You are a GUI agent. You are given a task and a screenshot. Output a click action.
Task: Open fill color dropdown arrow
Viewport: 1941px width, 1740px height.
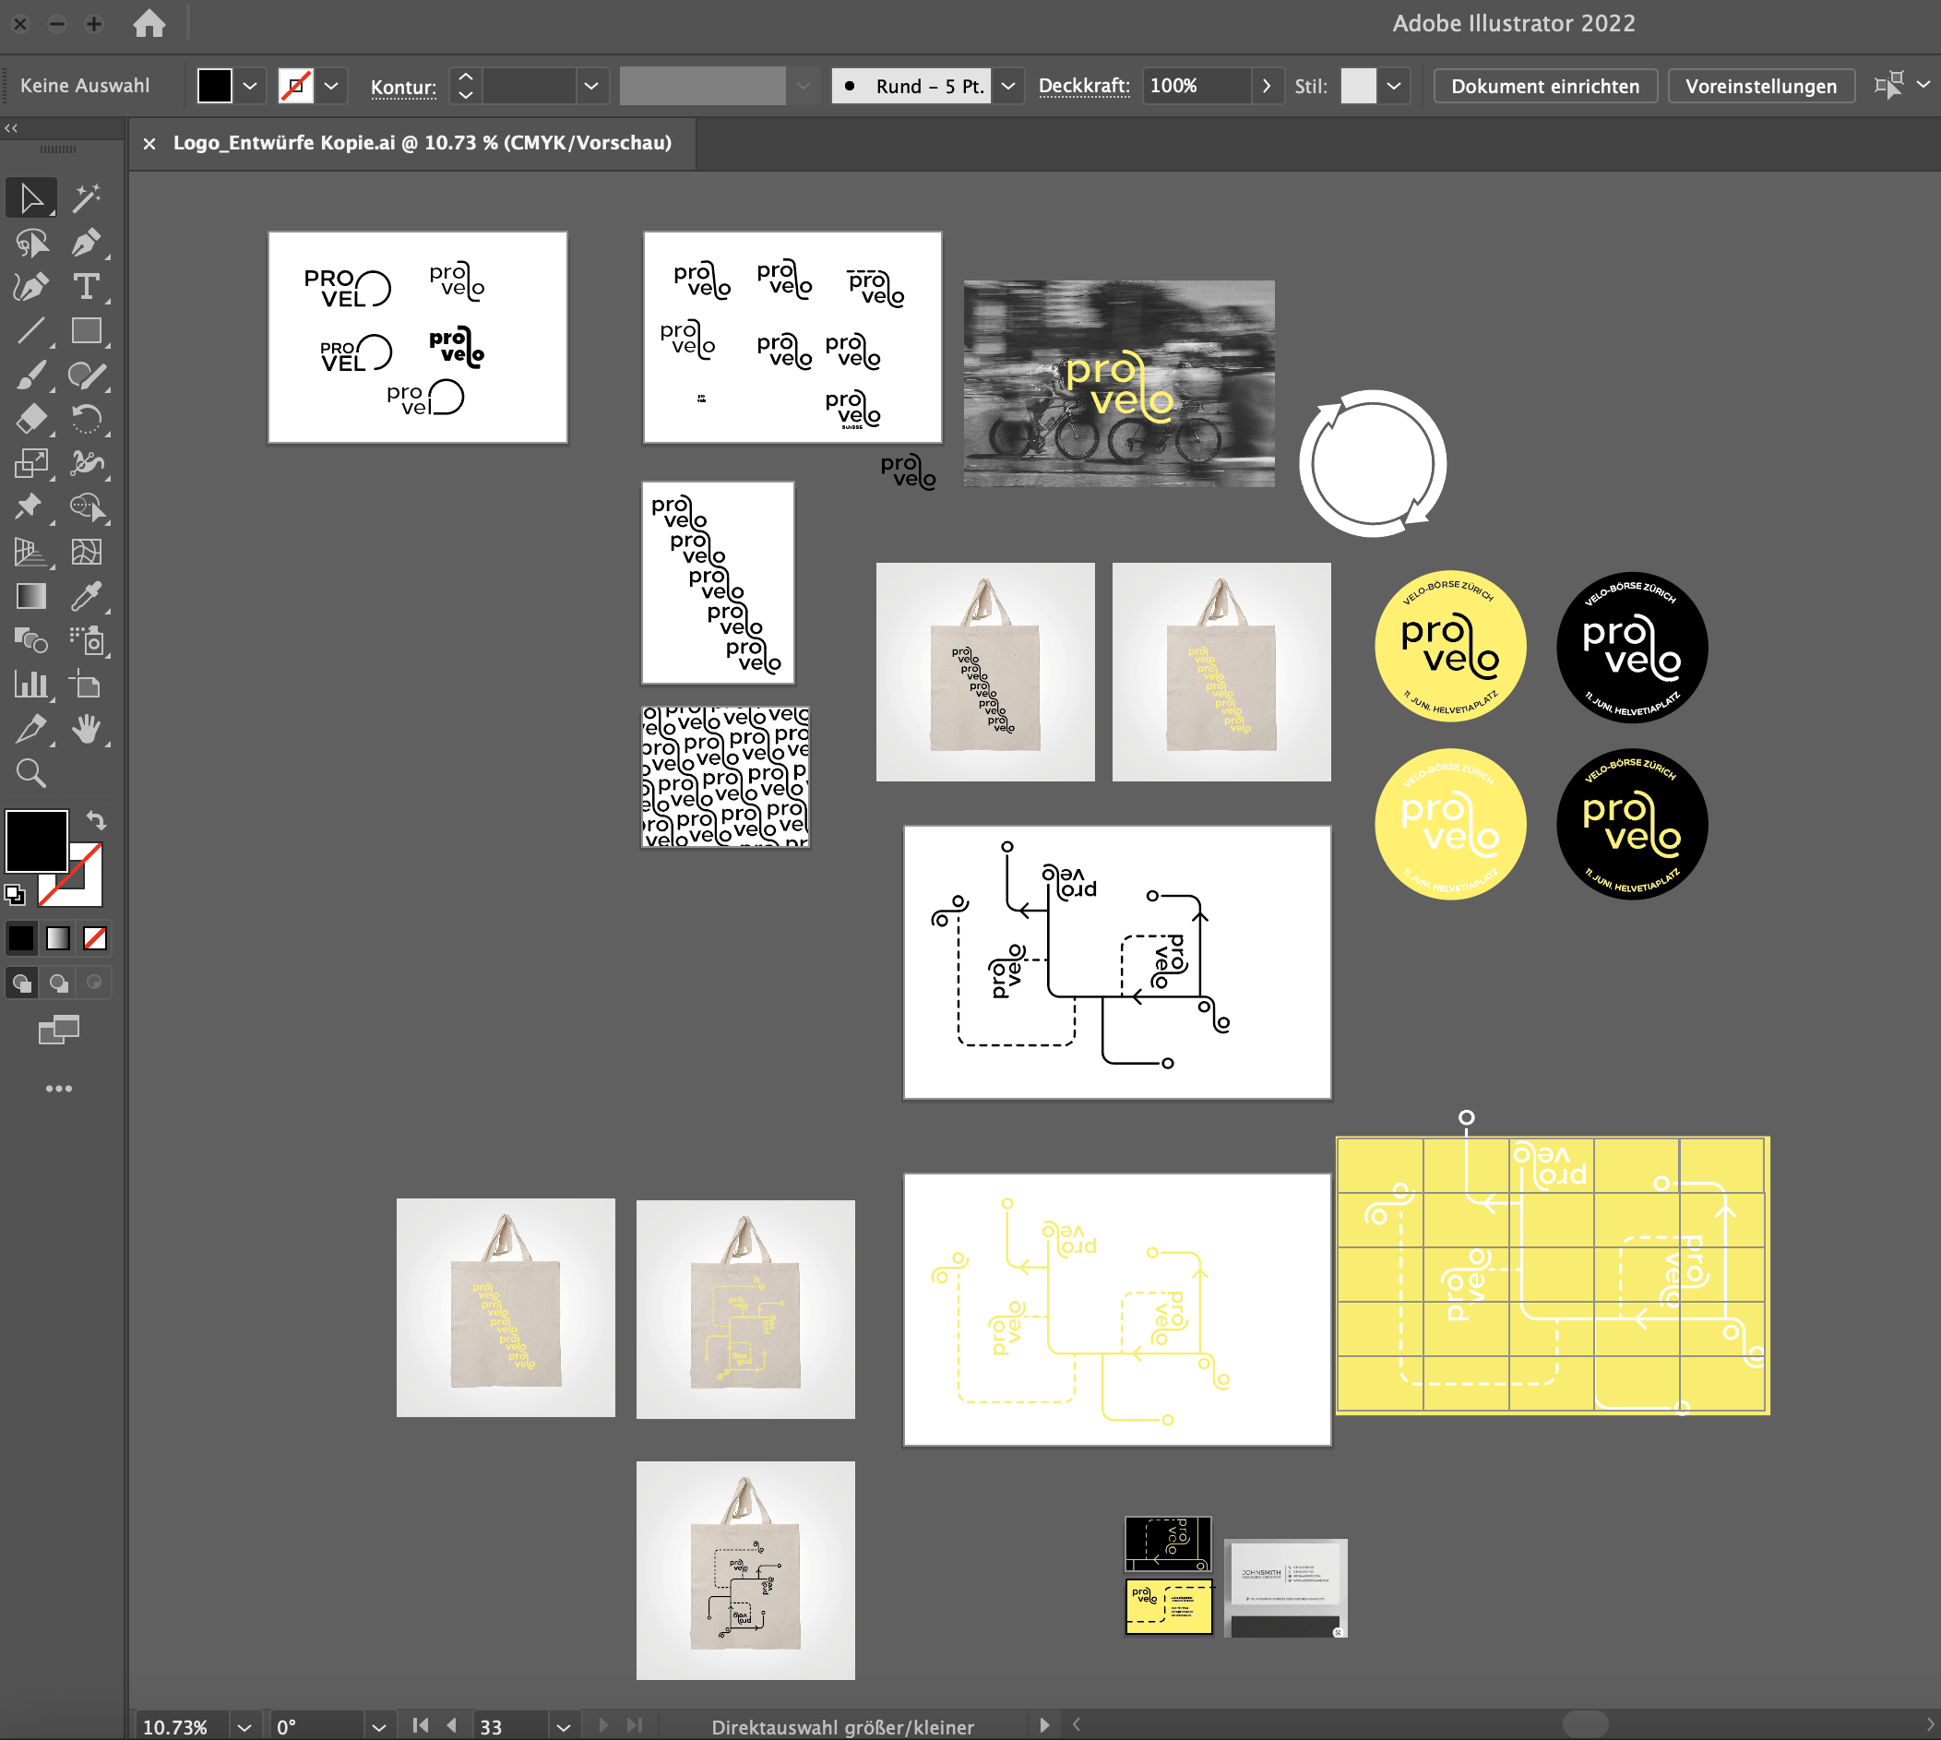pos(250,86)
